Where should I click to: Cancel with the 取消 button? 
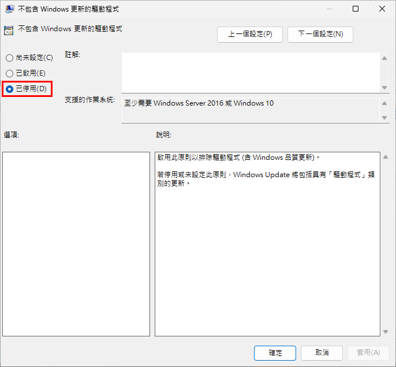pyautogui.click(x=322, y=353)
